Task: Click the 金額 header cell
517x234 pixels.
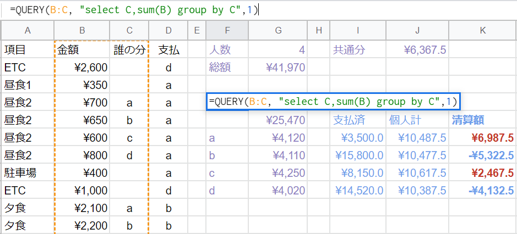Action: [x=82, y=50]
